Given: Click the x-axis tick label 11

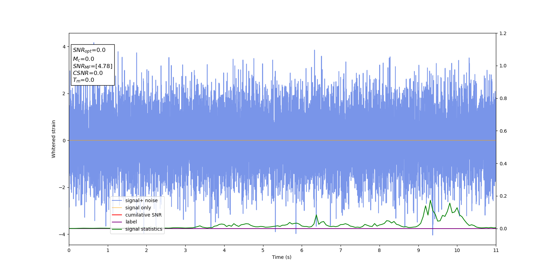Looking at the screenshot, I should [x=496, y=250].
